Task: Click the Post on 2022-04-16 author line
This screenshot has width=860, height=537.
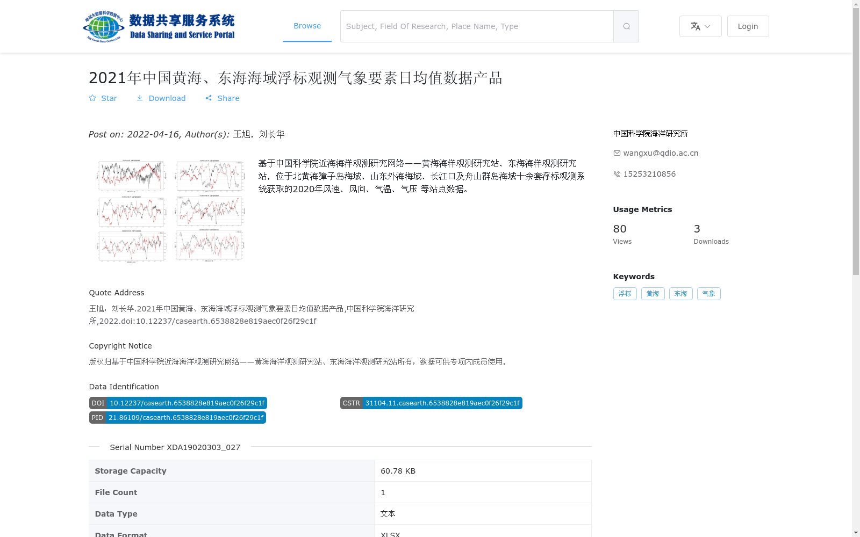Action: coord(187,134)
